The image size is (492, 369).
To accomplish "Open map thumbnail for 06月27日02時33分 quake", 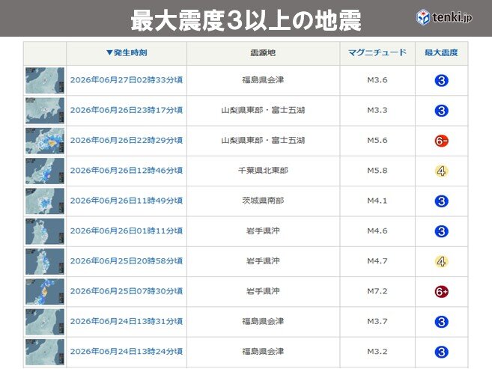I will click(x=45, y=80).
